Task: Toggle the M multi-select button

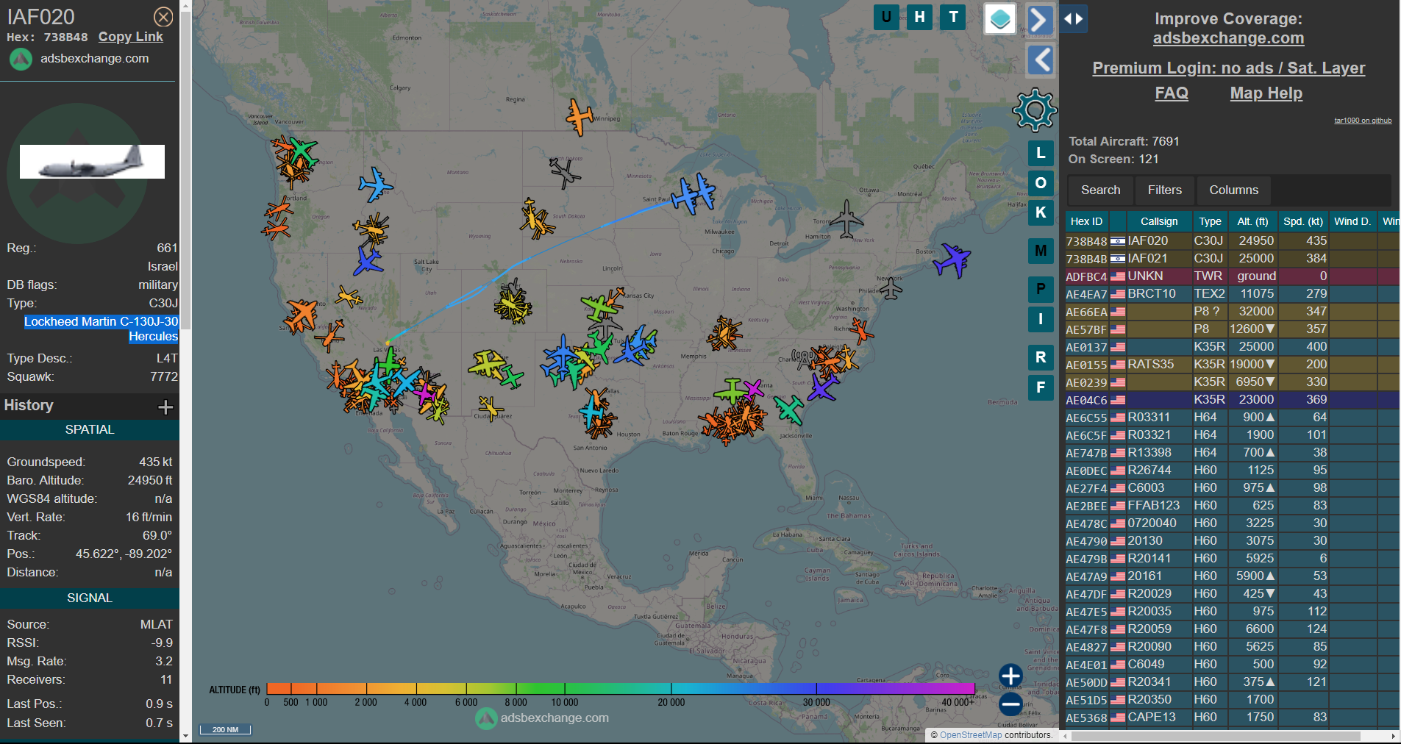Action: click(1041, 251)
